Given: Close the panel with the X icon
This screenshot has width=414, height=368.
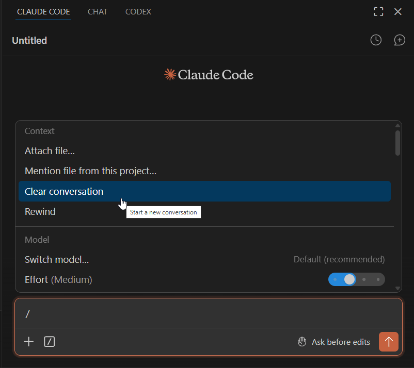Looking at the screenshot, I should pyautogui.click(x=398, y=12).
